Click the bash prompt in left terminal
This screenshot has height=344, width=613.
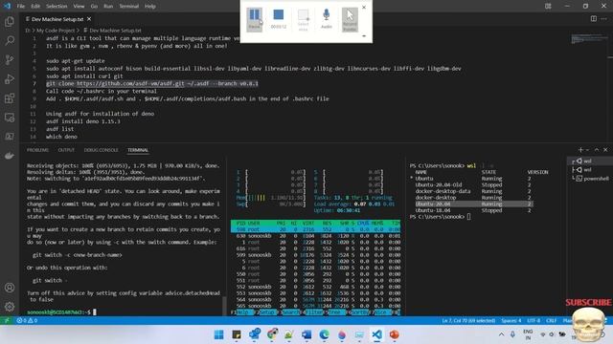(58, 312)
